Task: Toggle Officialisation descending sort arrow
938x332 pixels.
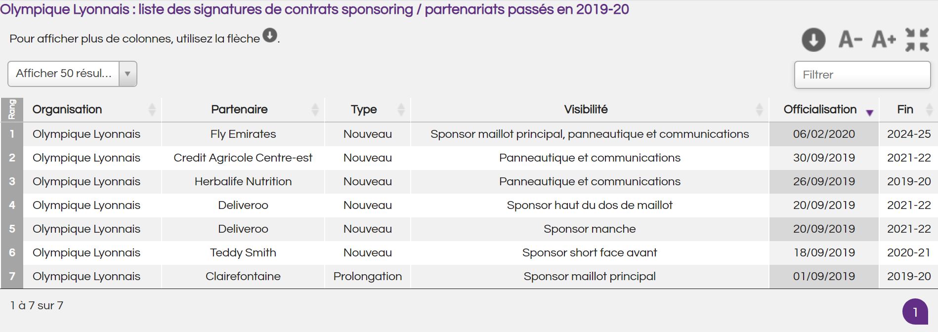Action: (870, 113)
